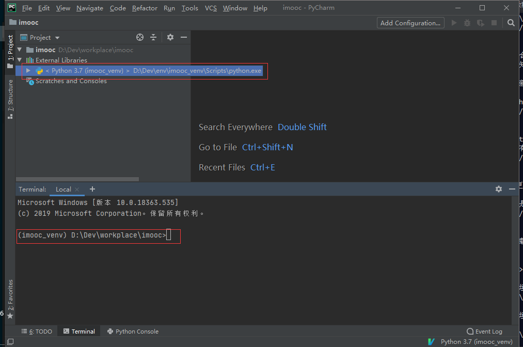Click Python 3.7 (imooc_venv) interpreter status
Screen dimensions: 523x347
[477, 342]
